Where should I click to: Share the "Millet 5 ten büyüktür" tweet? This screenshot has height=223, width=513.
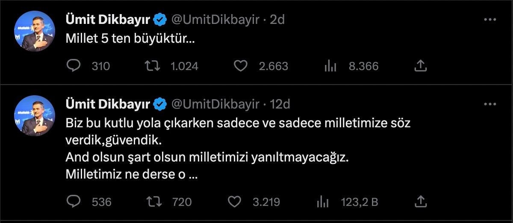pyautogui.click(x=421, y=66)
